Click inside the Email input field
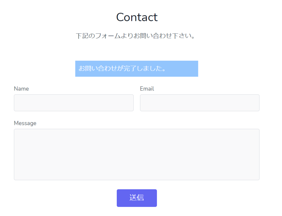 [x=200, y=103]
